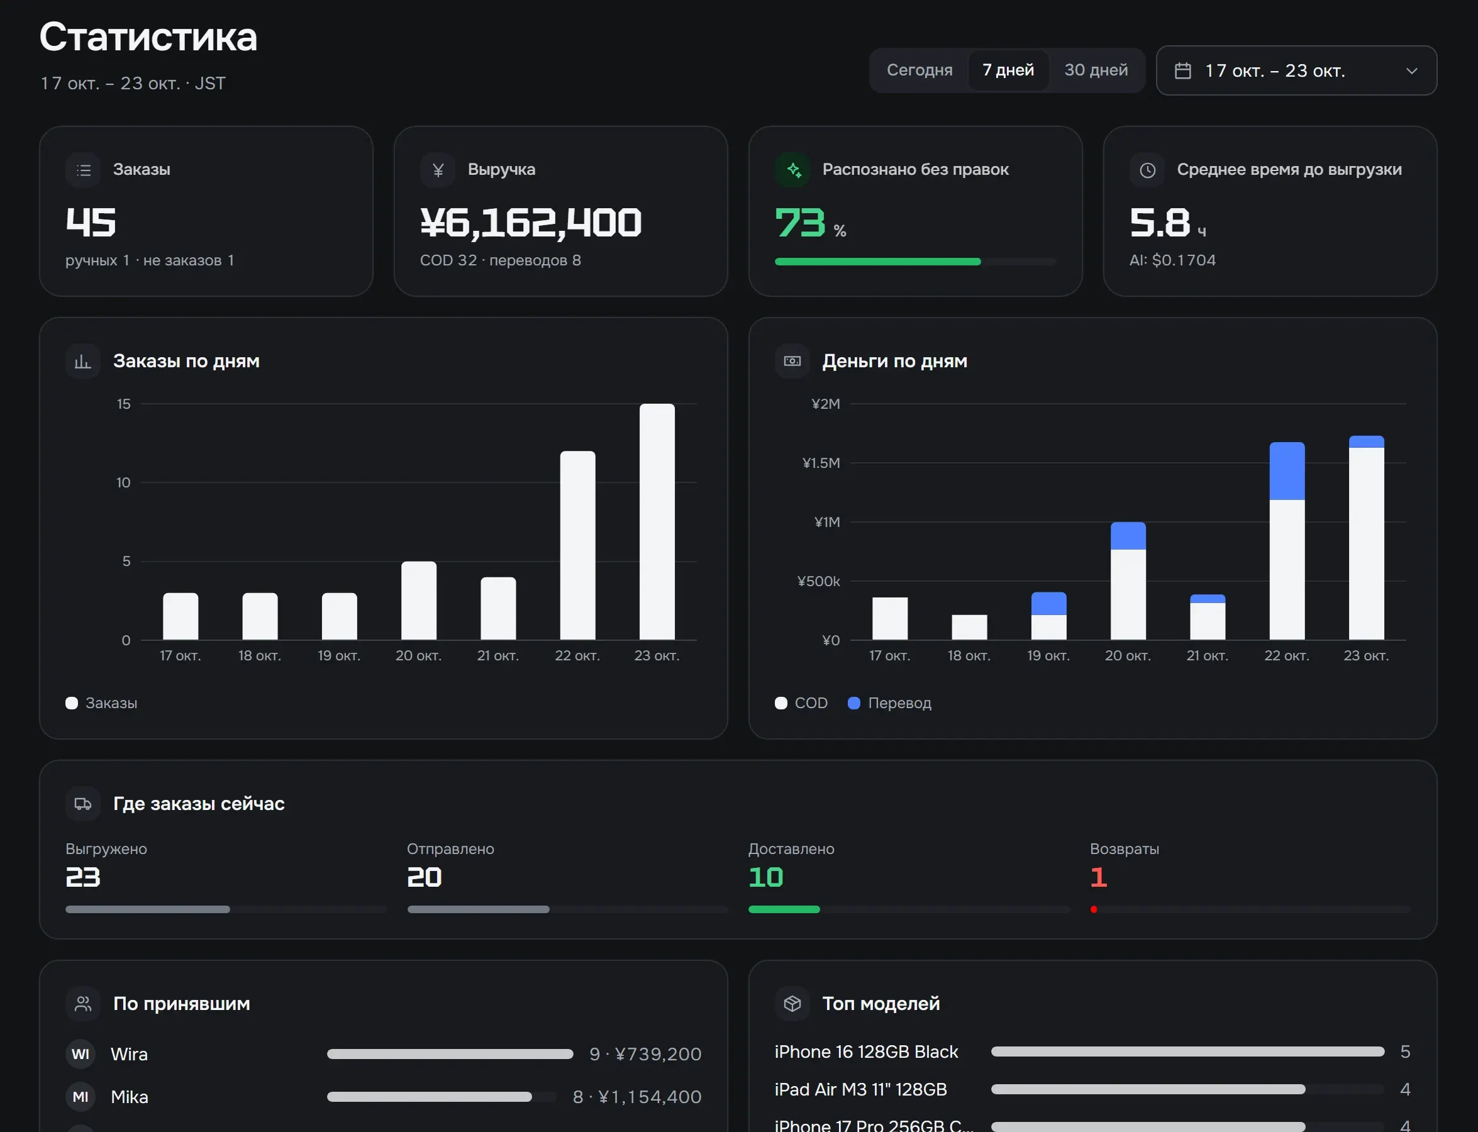This screenshot has width=1478, height=1132.
Task: Click the people icon beside По принявшим
Action: coord(83,1004)
